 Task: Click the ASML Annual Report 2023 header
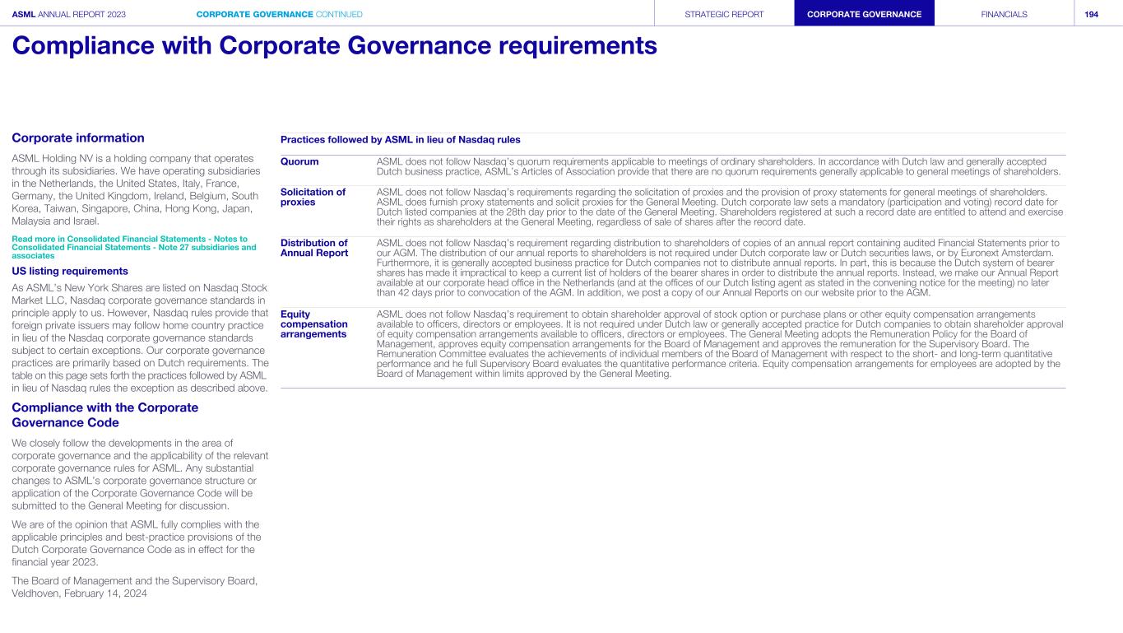coord(69,14)
